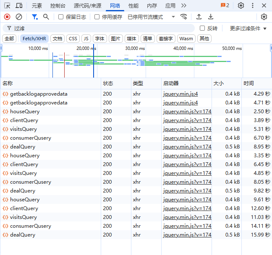Image resolution: width=272 pixels, height=255 pixels.
Task: Export HAR with the download icon
Action: tap(211, 17)
